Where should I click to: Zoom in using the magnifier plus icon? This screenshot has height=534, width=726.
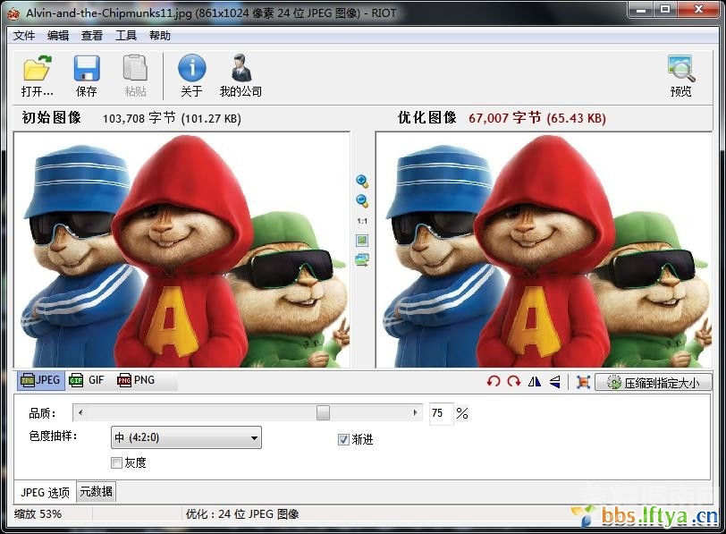(x=362, y=182)
